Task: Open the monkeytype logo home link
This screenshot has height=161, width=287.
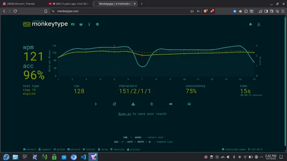Action: 45,24
